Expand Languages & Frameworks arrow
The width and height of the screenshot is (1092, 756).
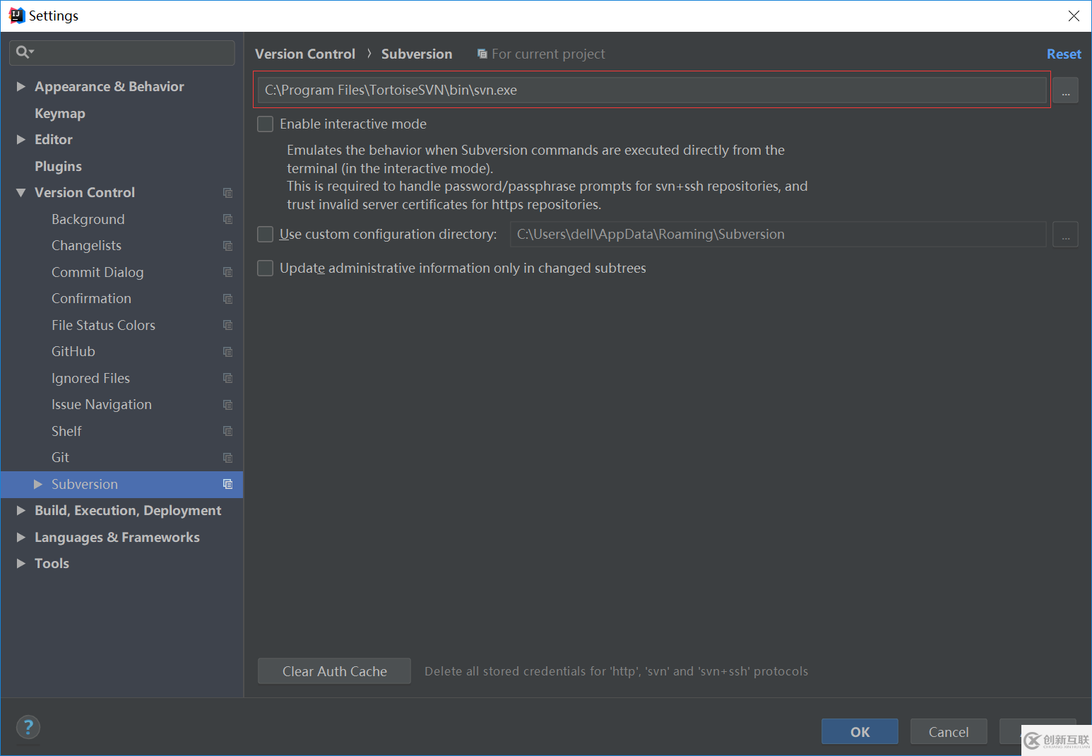(21, 537)
